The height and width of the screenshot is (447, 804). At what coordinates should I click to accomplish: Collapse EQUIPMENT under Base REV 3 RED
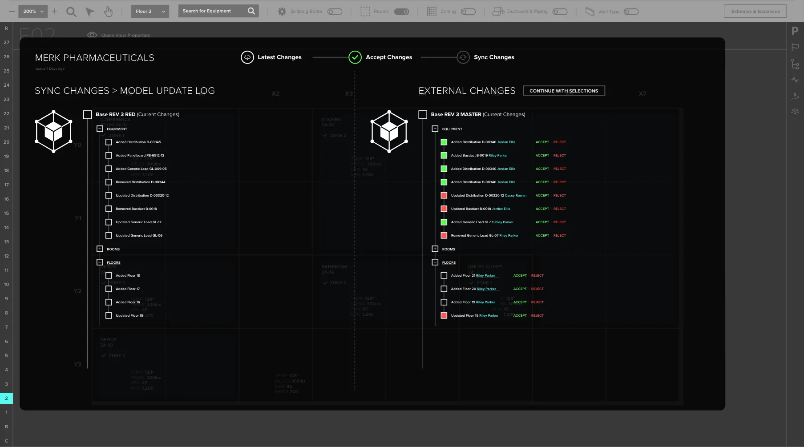point(100,129)
